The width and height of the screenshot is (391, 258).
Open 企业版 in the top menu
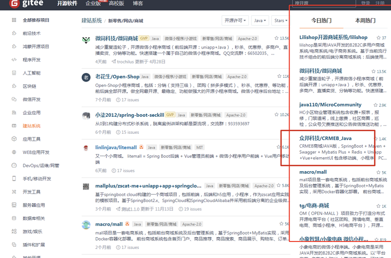[93, 4]
